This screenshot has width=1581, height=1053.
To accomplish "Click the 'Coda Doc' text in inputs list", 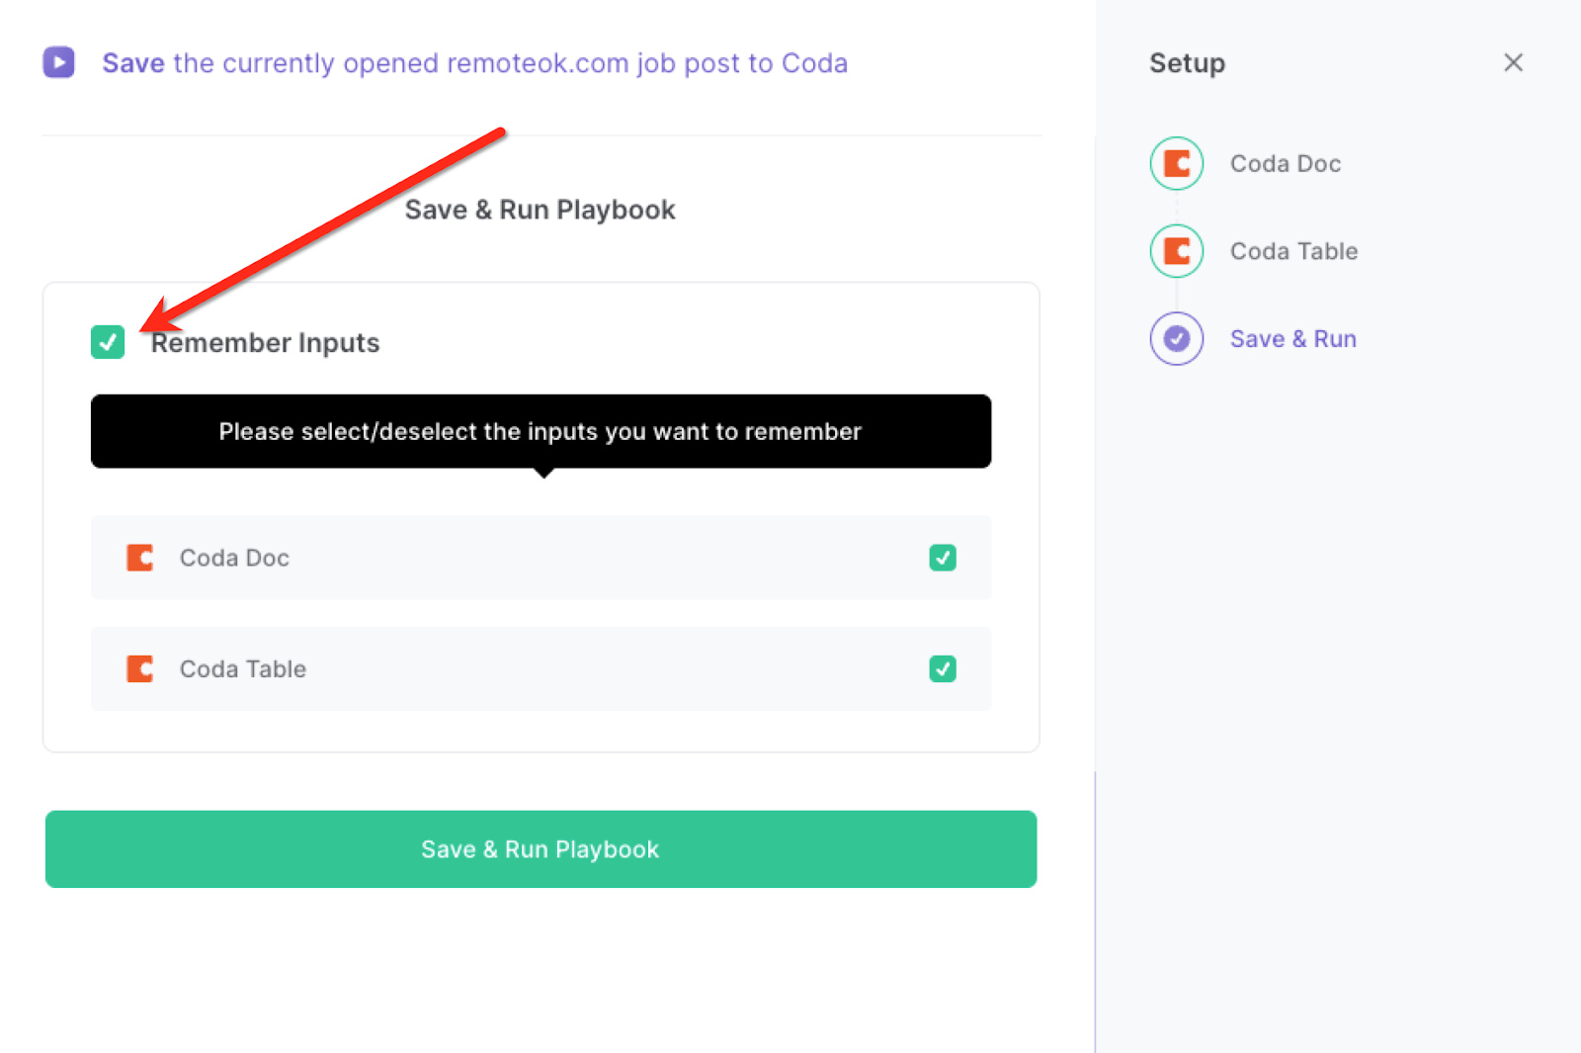I will coord(234,558).
